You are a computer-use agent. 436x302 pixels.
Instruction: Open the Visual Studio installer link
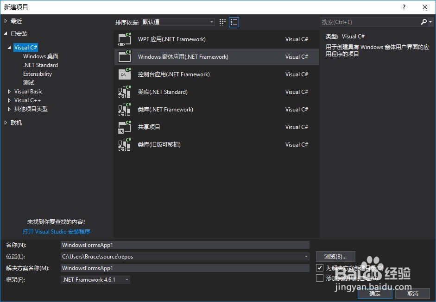[57, 232]
